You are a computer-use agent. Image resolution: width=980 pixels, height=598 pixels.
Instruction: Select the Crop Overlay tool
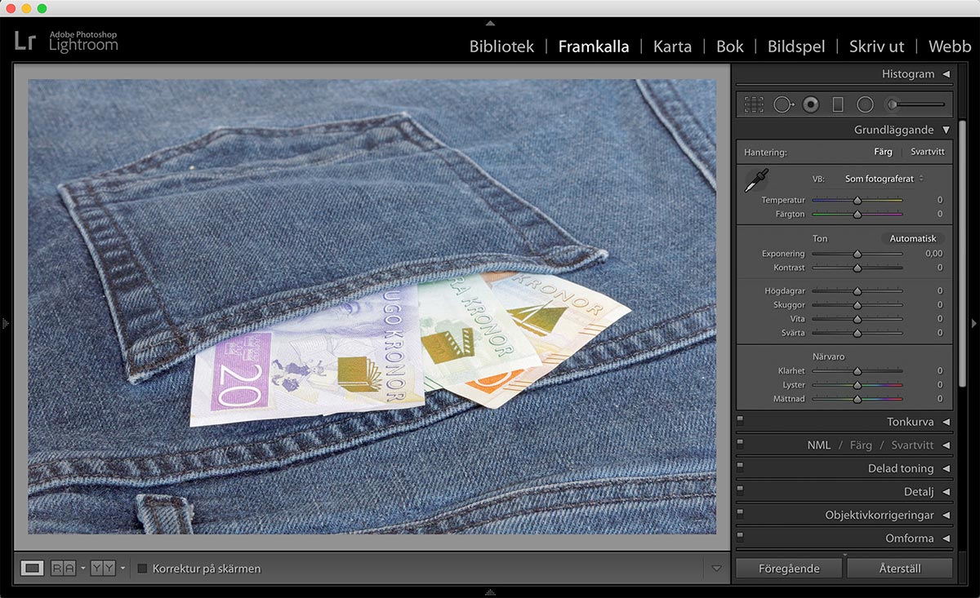(753, 104)
